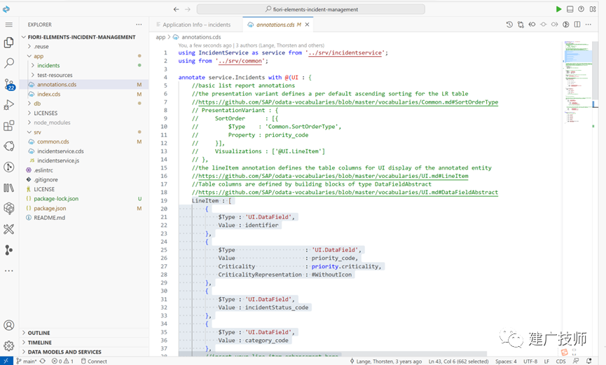Image resolution: width=606 pixels, height=365 pixels.
Task: Toggle the panel layout icon in title bar
Action: [570, 9]
